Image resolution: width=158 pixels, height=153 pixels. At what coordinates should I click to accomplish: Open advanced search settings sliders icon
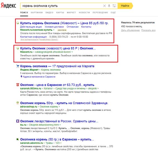(114, 6)
